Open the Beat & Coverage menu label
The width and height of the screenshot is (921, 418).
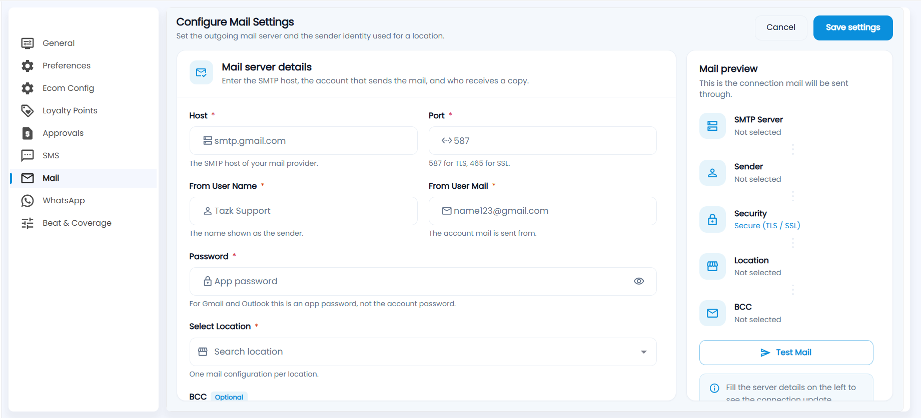click(77, 223)
